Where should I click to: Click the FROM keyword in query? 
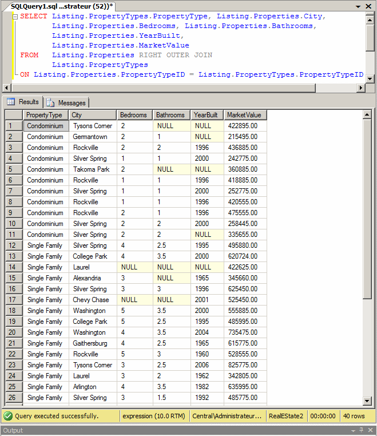[x=29, y=55]
